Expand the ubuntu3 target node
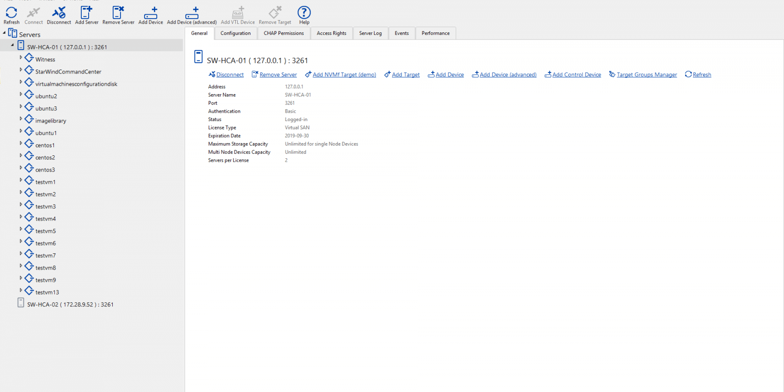This screenshot has width=784, height=392. point(21,106)
